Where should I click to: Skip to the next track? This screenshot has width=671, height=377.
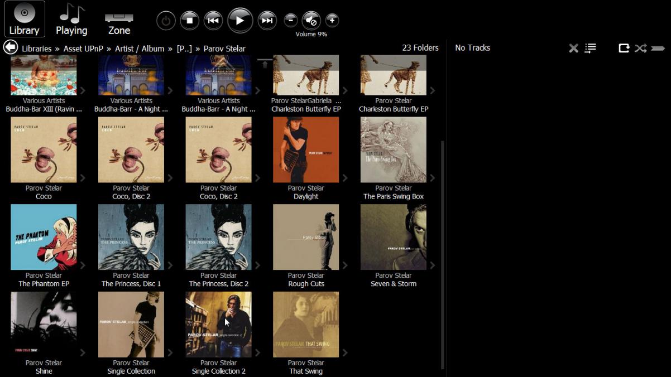coord(267,21)
